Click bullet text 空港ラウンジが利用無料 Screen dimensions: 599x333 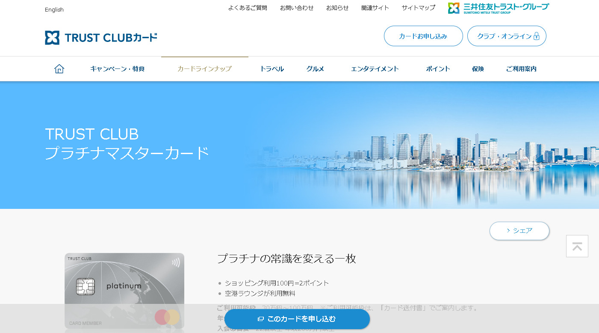(x=260, y=293)
